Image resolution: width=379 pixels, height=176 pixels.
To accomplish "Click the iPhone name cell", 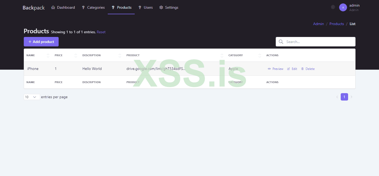I will coord(33,69).
